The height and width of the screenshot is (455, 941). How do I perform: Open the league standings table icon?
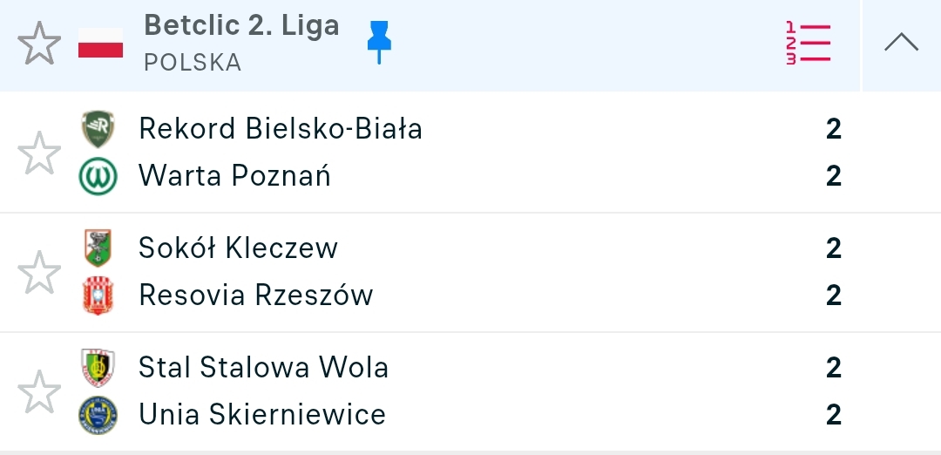tap(808, 43)
